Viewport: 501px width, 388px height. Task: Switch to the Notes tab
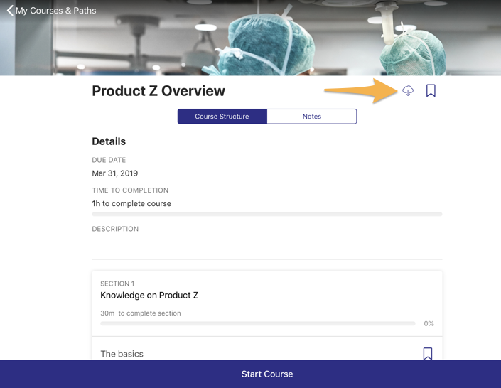click(x=311, y=117)
